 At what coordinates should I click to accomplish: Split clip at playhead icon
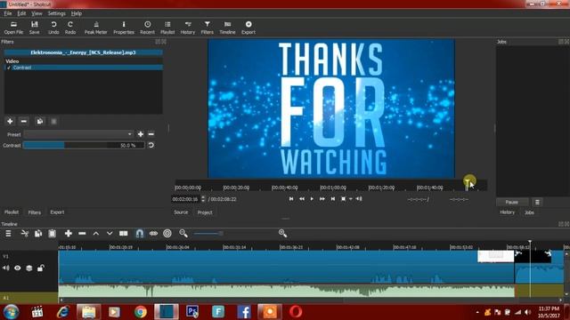tap(124, 234)
